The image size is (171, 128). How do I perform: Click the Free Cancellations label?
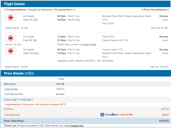[155, 10]
